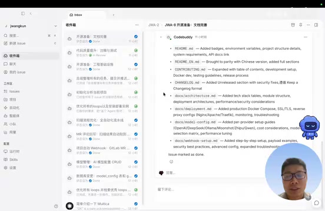325x211 pixels.
Task: Open the 聊天 chat page
Action: (x=31, y=64)
